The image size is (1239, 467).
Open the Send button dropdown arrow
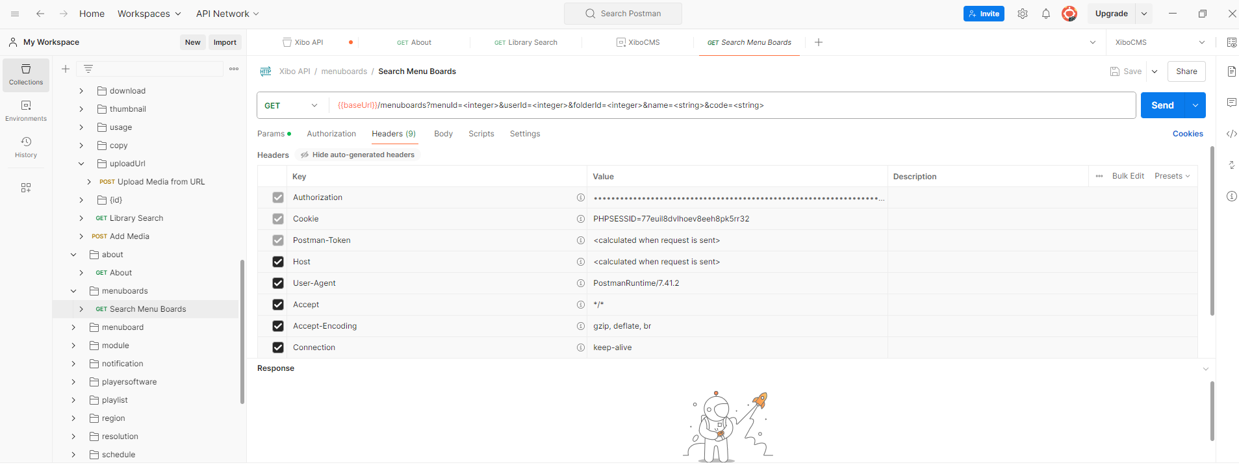click(1195, 105)
